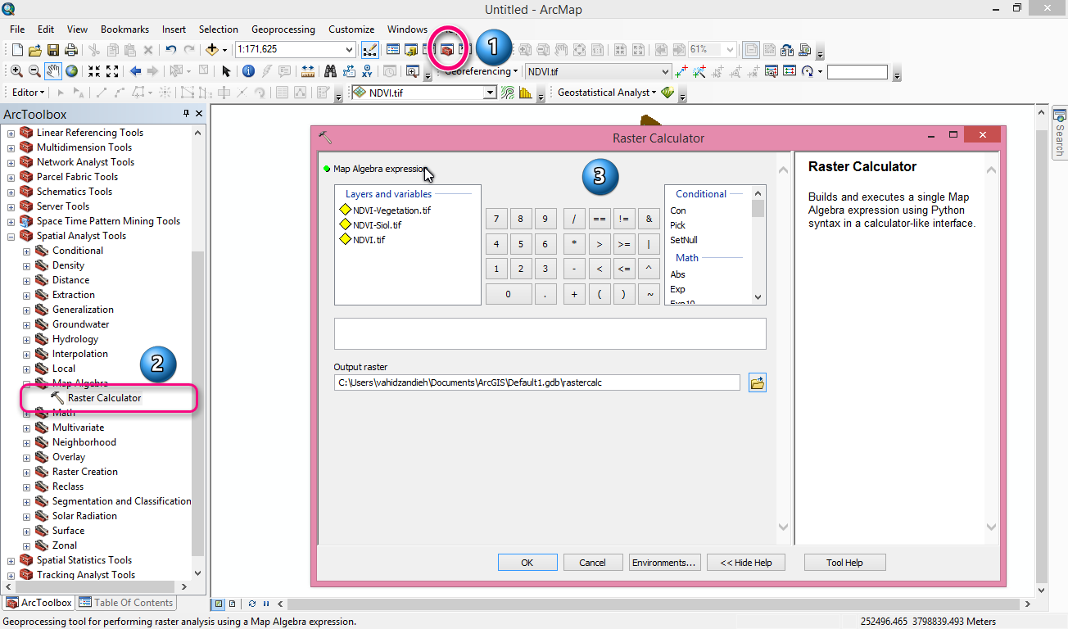The height and width of the screenshot is (629, 1068).
Task: Open the Customize menu
Action: click(351, 29)
